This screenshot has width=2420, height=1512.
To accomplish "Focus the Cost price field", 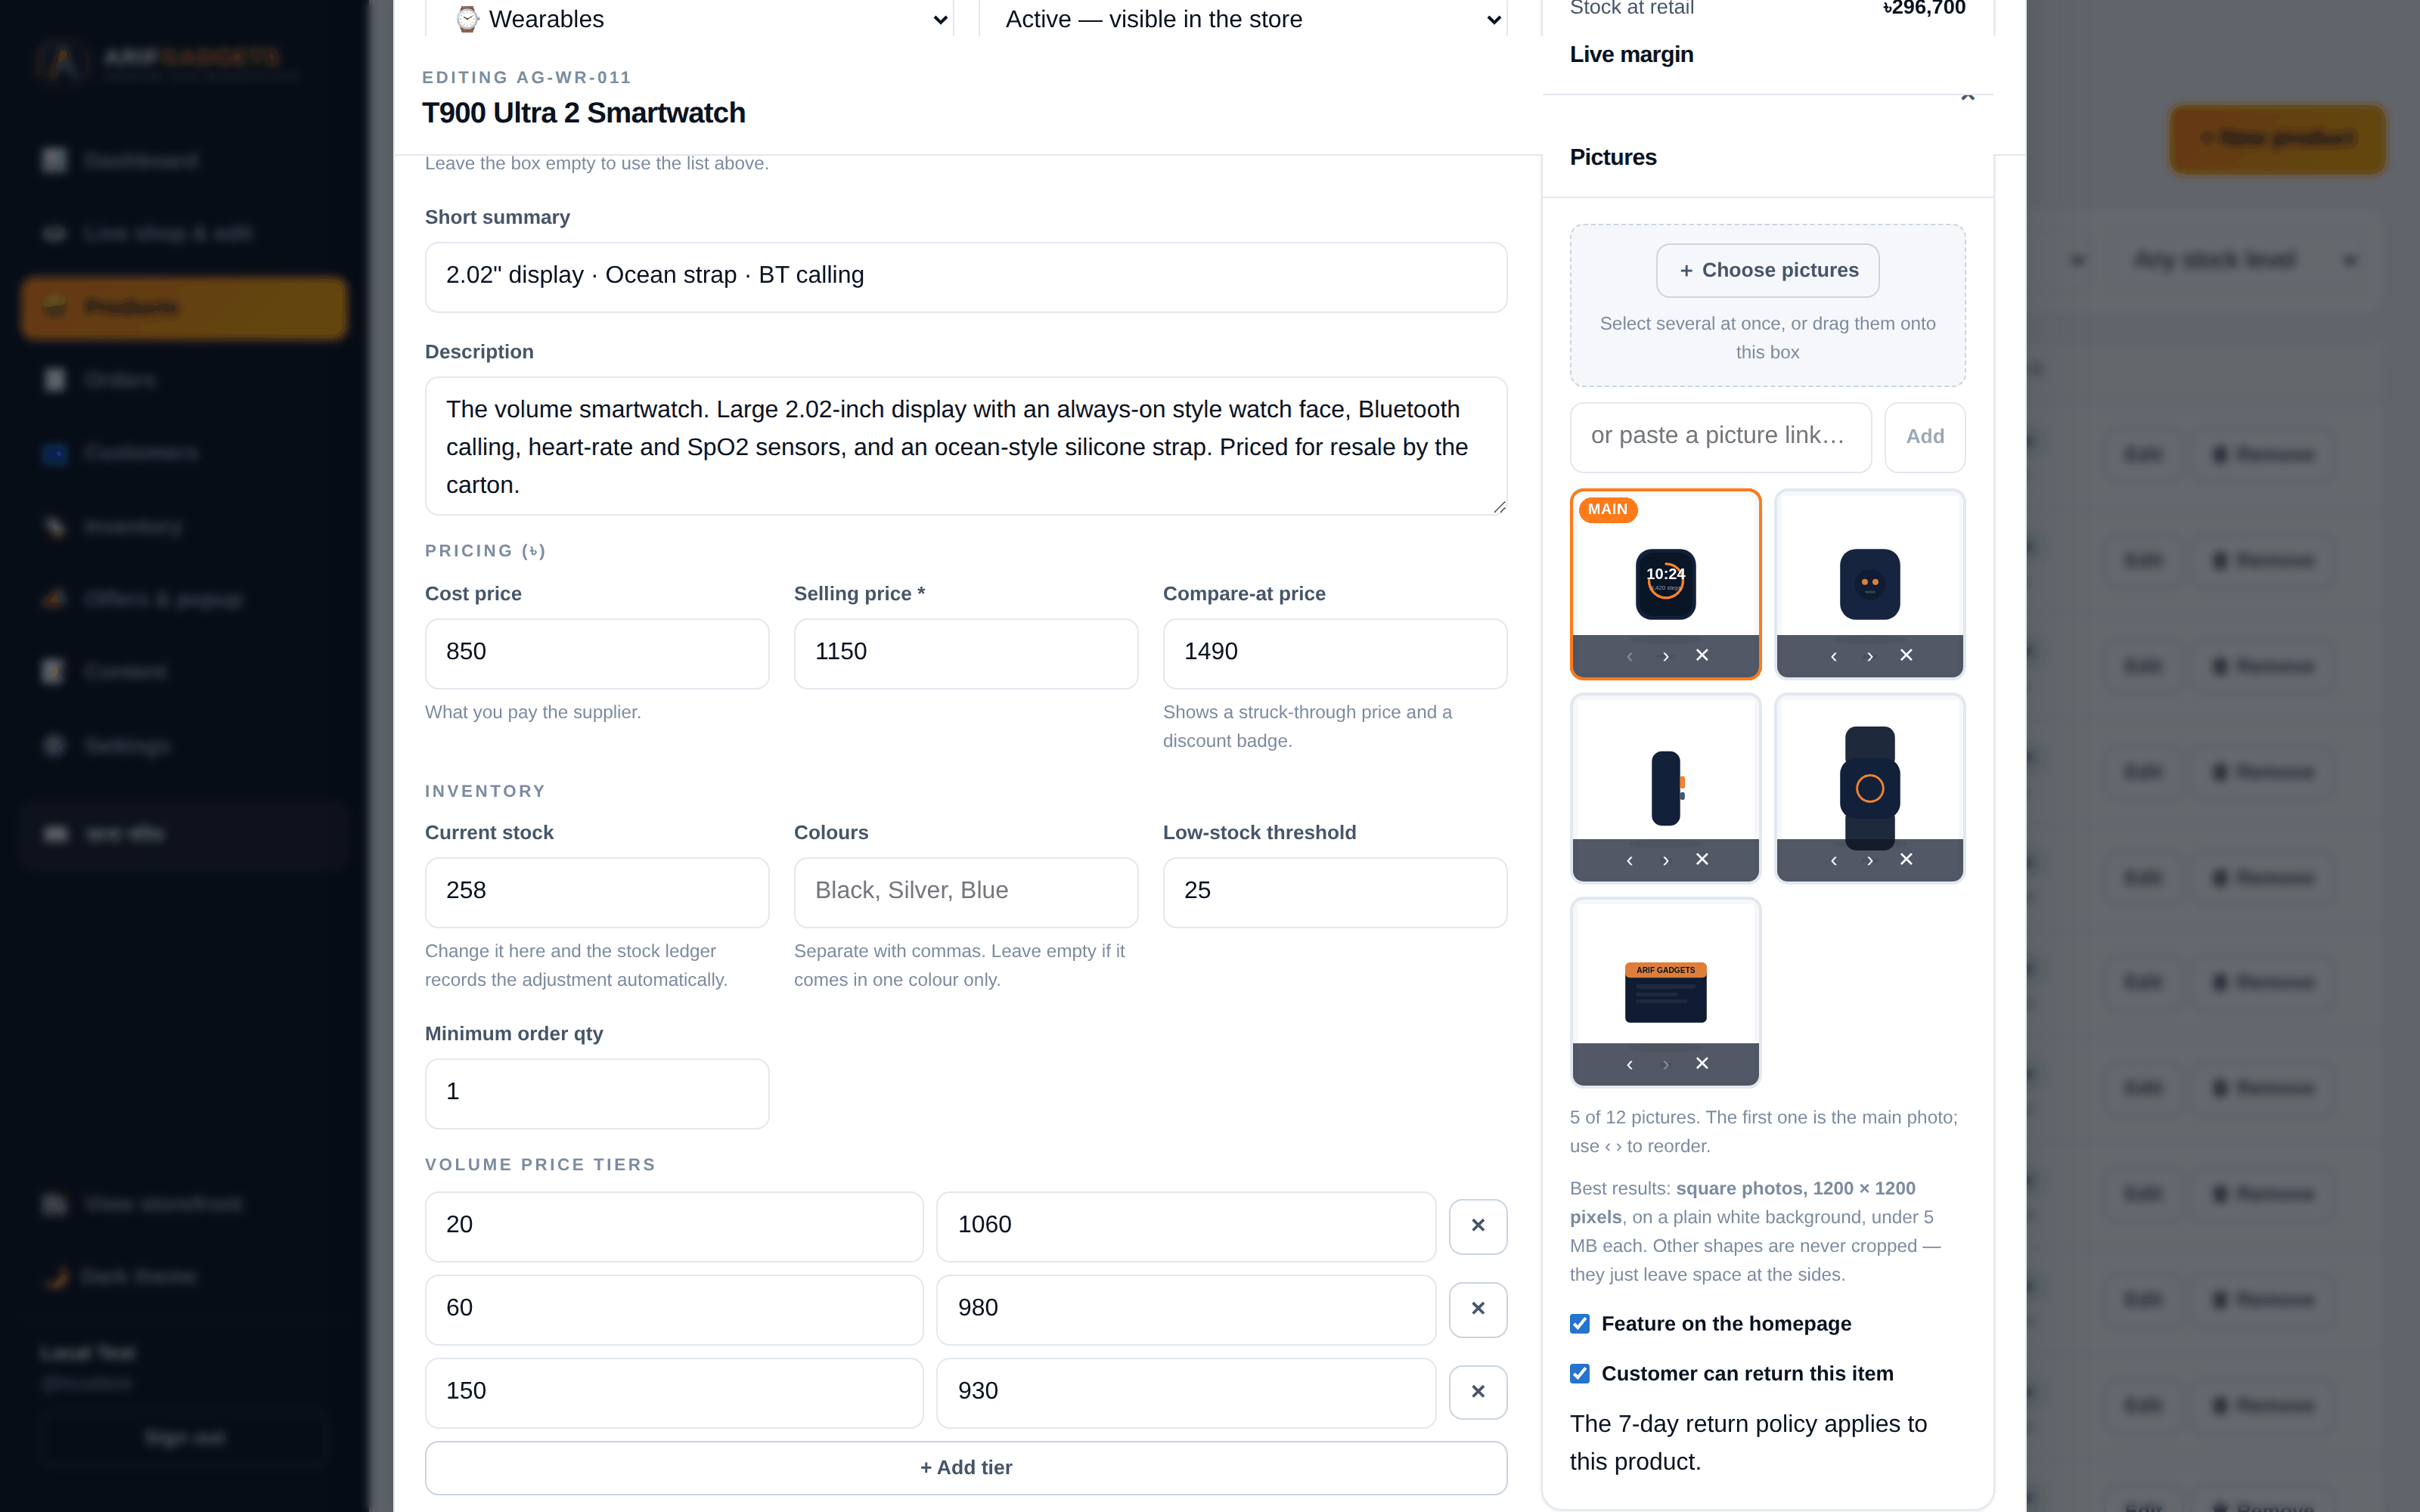I will click(597, 653).
